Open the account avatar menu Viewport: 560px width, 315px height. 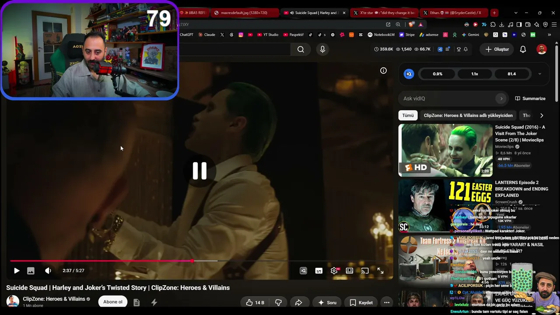click(542, 49)
